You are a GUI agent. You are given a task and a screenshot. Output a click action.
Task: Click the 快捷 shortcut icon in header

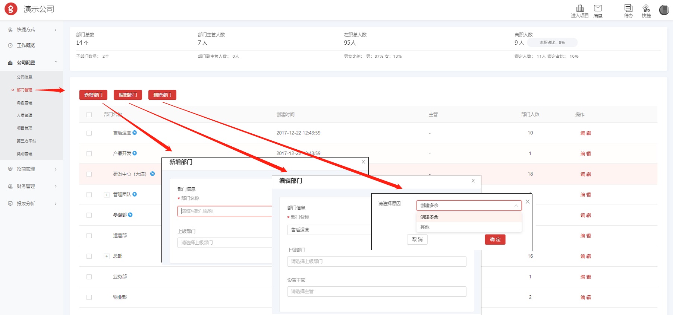(646, 9)
